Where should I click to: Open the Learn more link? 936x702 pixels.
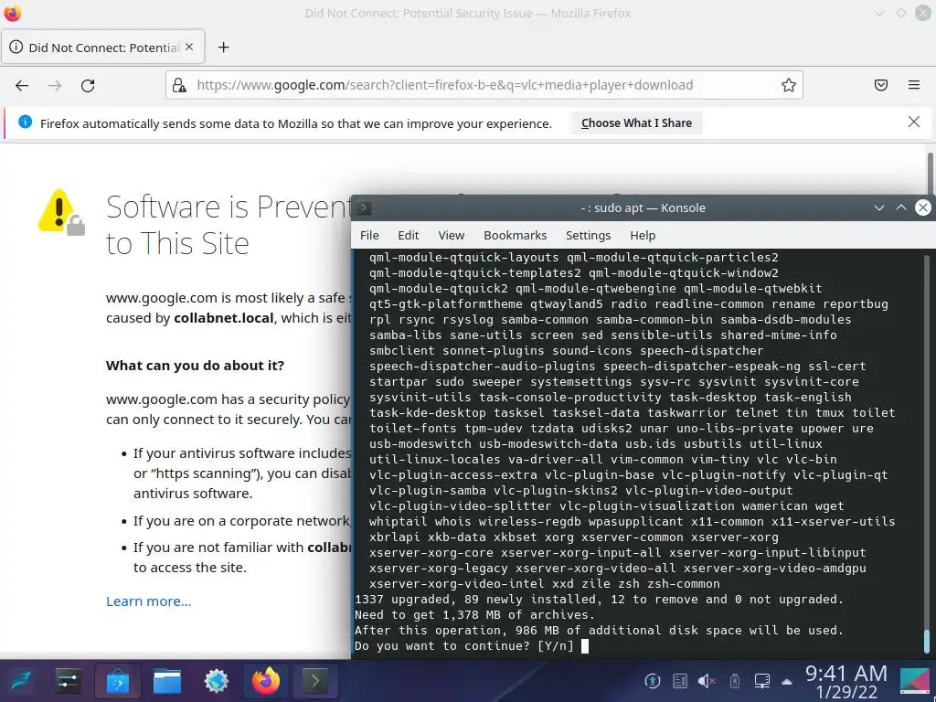click(149, 601)
